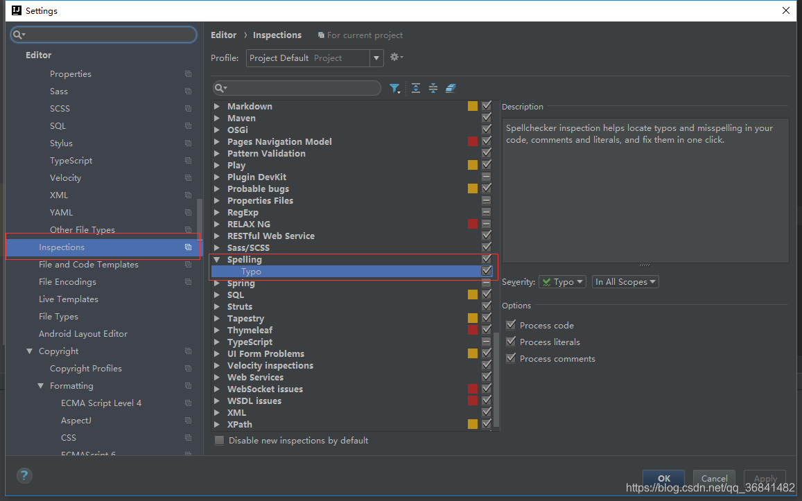
Task: Click the OK button
Action: click(663, 479)
